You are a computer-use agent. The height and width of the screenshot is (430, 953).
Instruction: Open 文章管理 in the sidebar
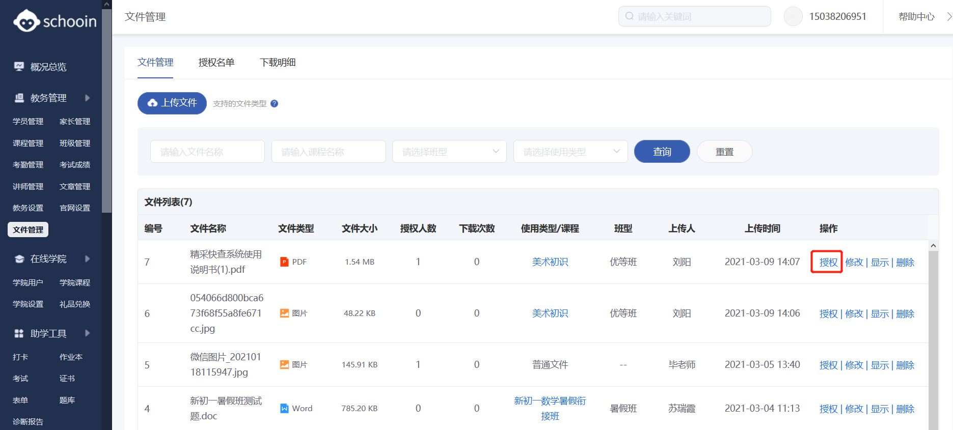pos(75,186)
